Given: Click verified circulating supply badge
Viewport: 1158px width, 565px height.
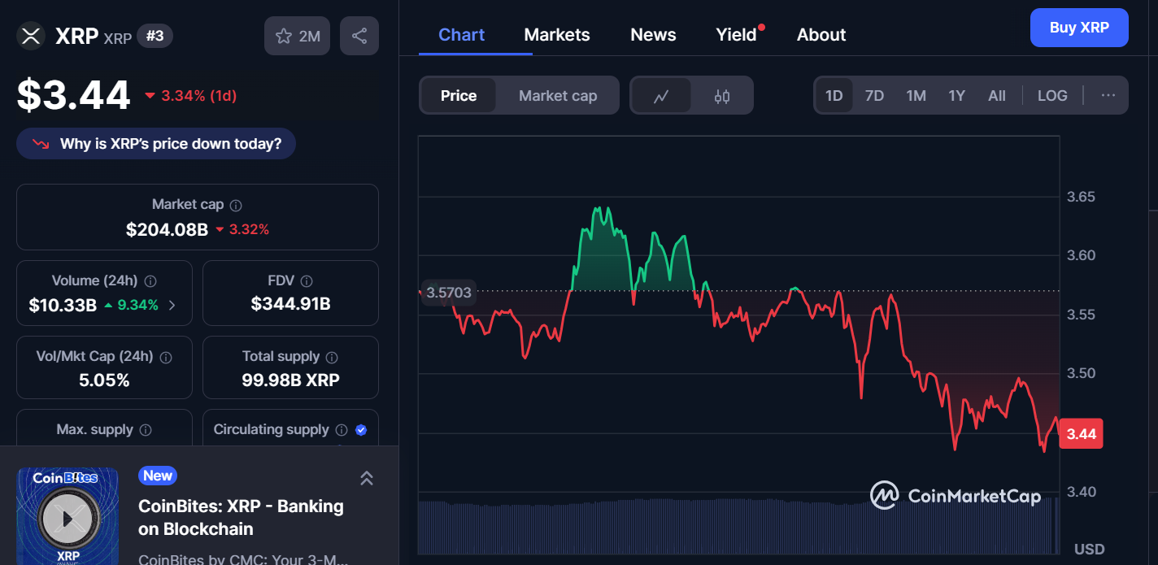Looking at the screenshot, I should click(x=361, y=430).
